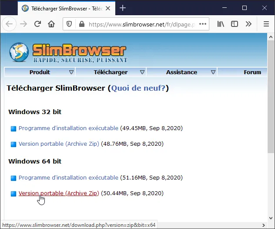Go to the Forum section
This screenshot has height=229, width=275.
tap(252, 72)
